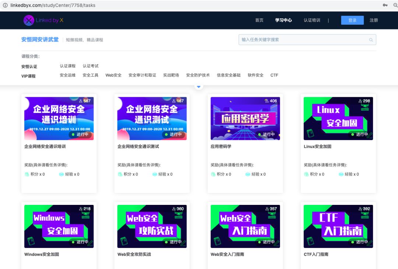
Task: Open the Windows安全加固 course thumbnail
Action: coord(59,226)
